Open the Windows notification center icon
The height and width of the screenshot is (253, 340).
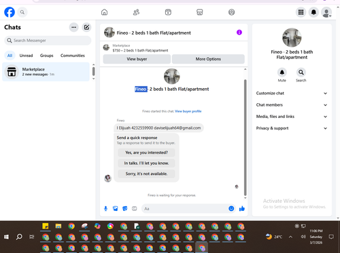331,237
